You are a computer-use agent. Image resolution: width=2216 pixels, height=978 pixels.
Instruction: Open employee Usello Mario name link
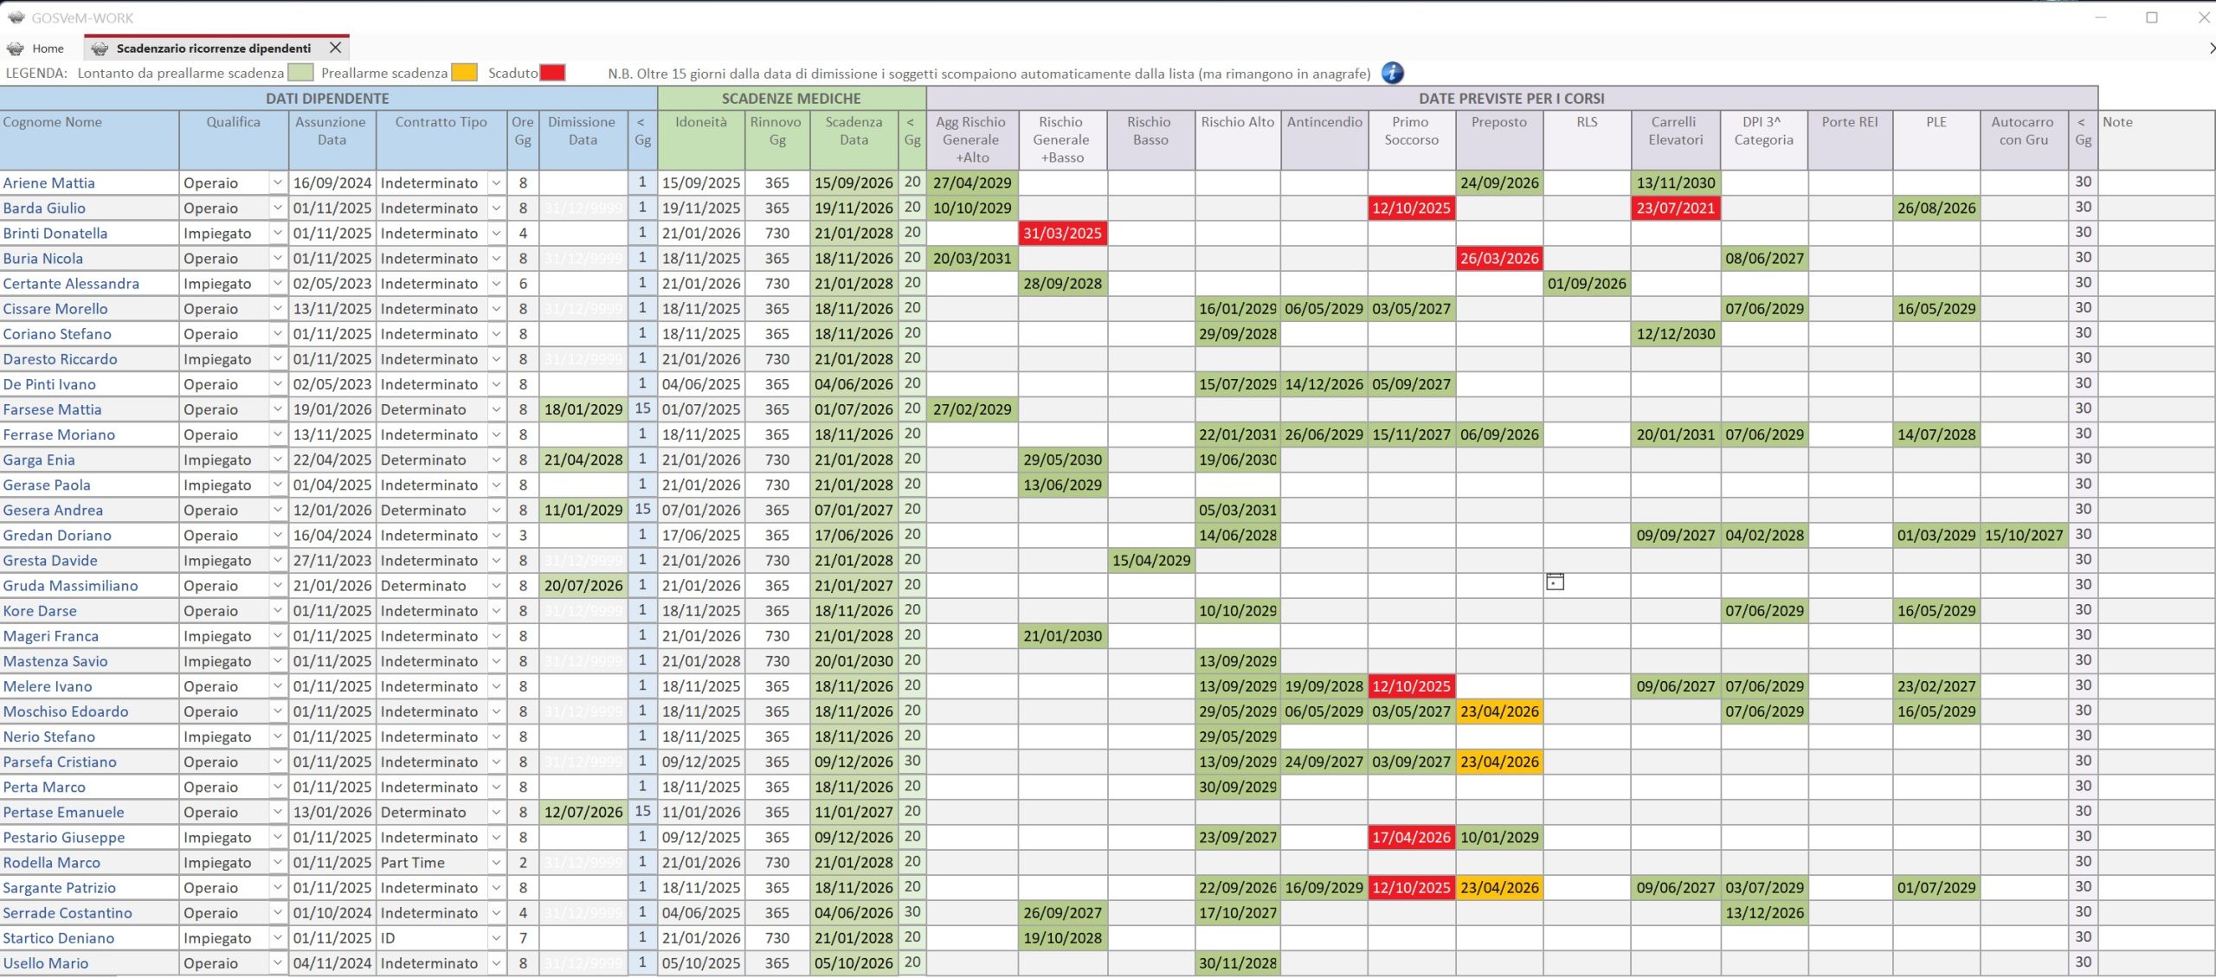point(46,962)
